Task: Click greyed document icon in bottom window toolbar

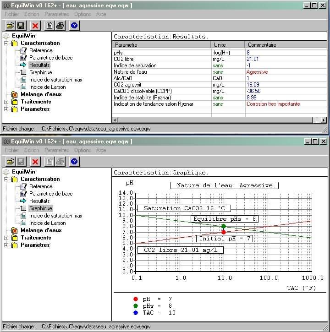Action: (x=49, y=162)
